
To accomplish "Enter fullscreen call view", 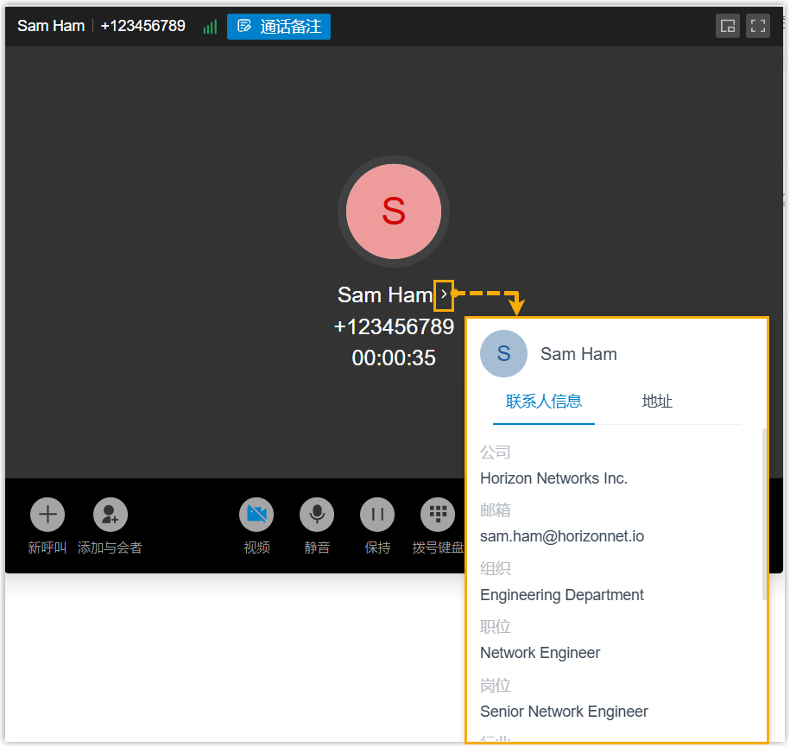I will click(758, 26).
